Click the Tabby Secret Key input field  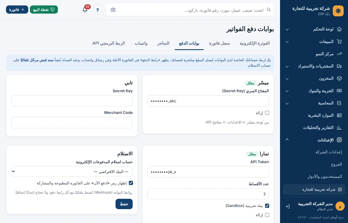pos(72,101)
